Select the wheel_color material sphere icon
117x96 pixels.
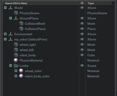(x=21, y=71)
